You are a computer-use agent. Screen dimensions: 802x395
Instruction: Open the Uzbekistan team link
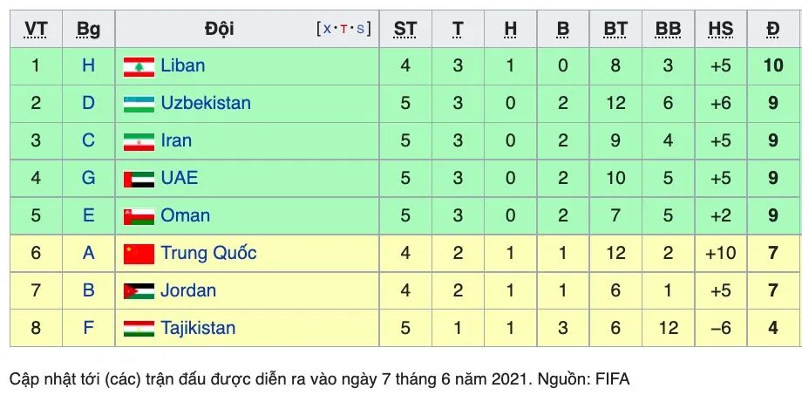(206, 103)
